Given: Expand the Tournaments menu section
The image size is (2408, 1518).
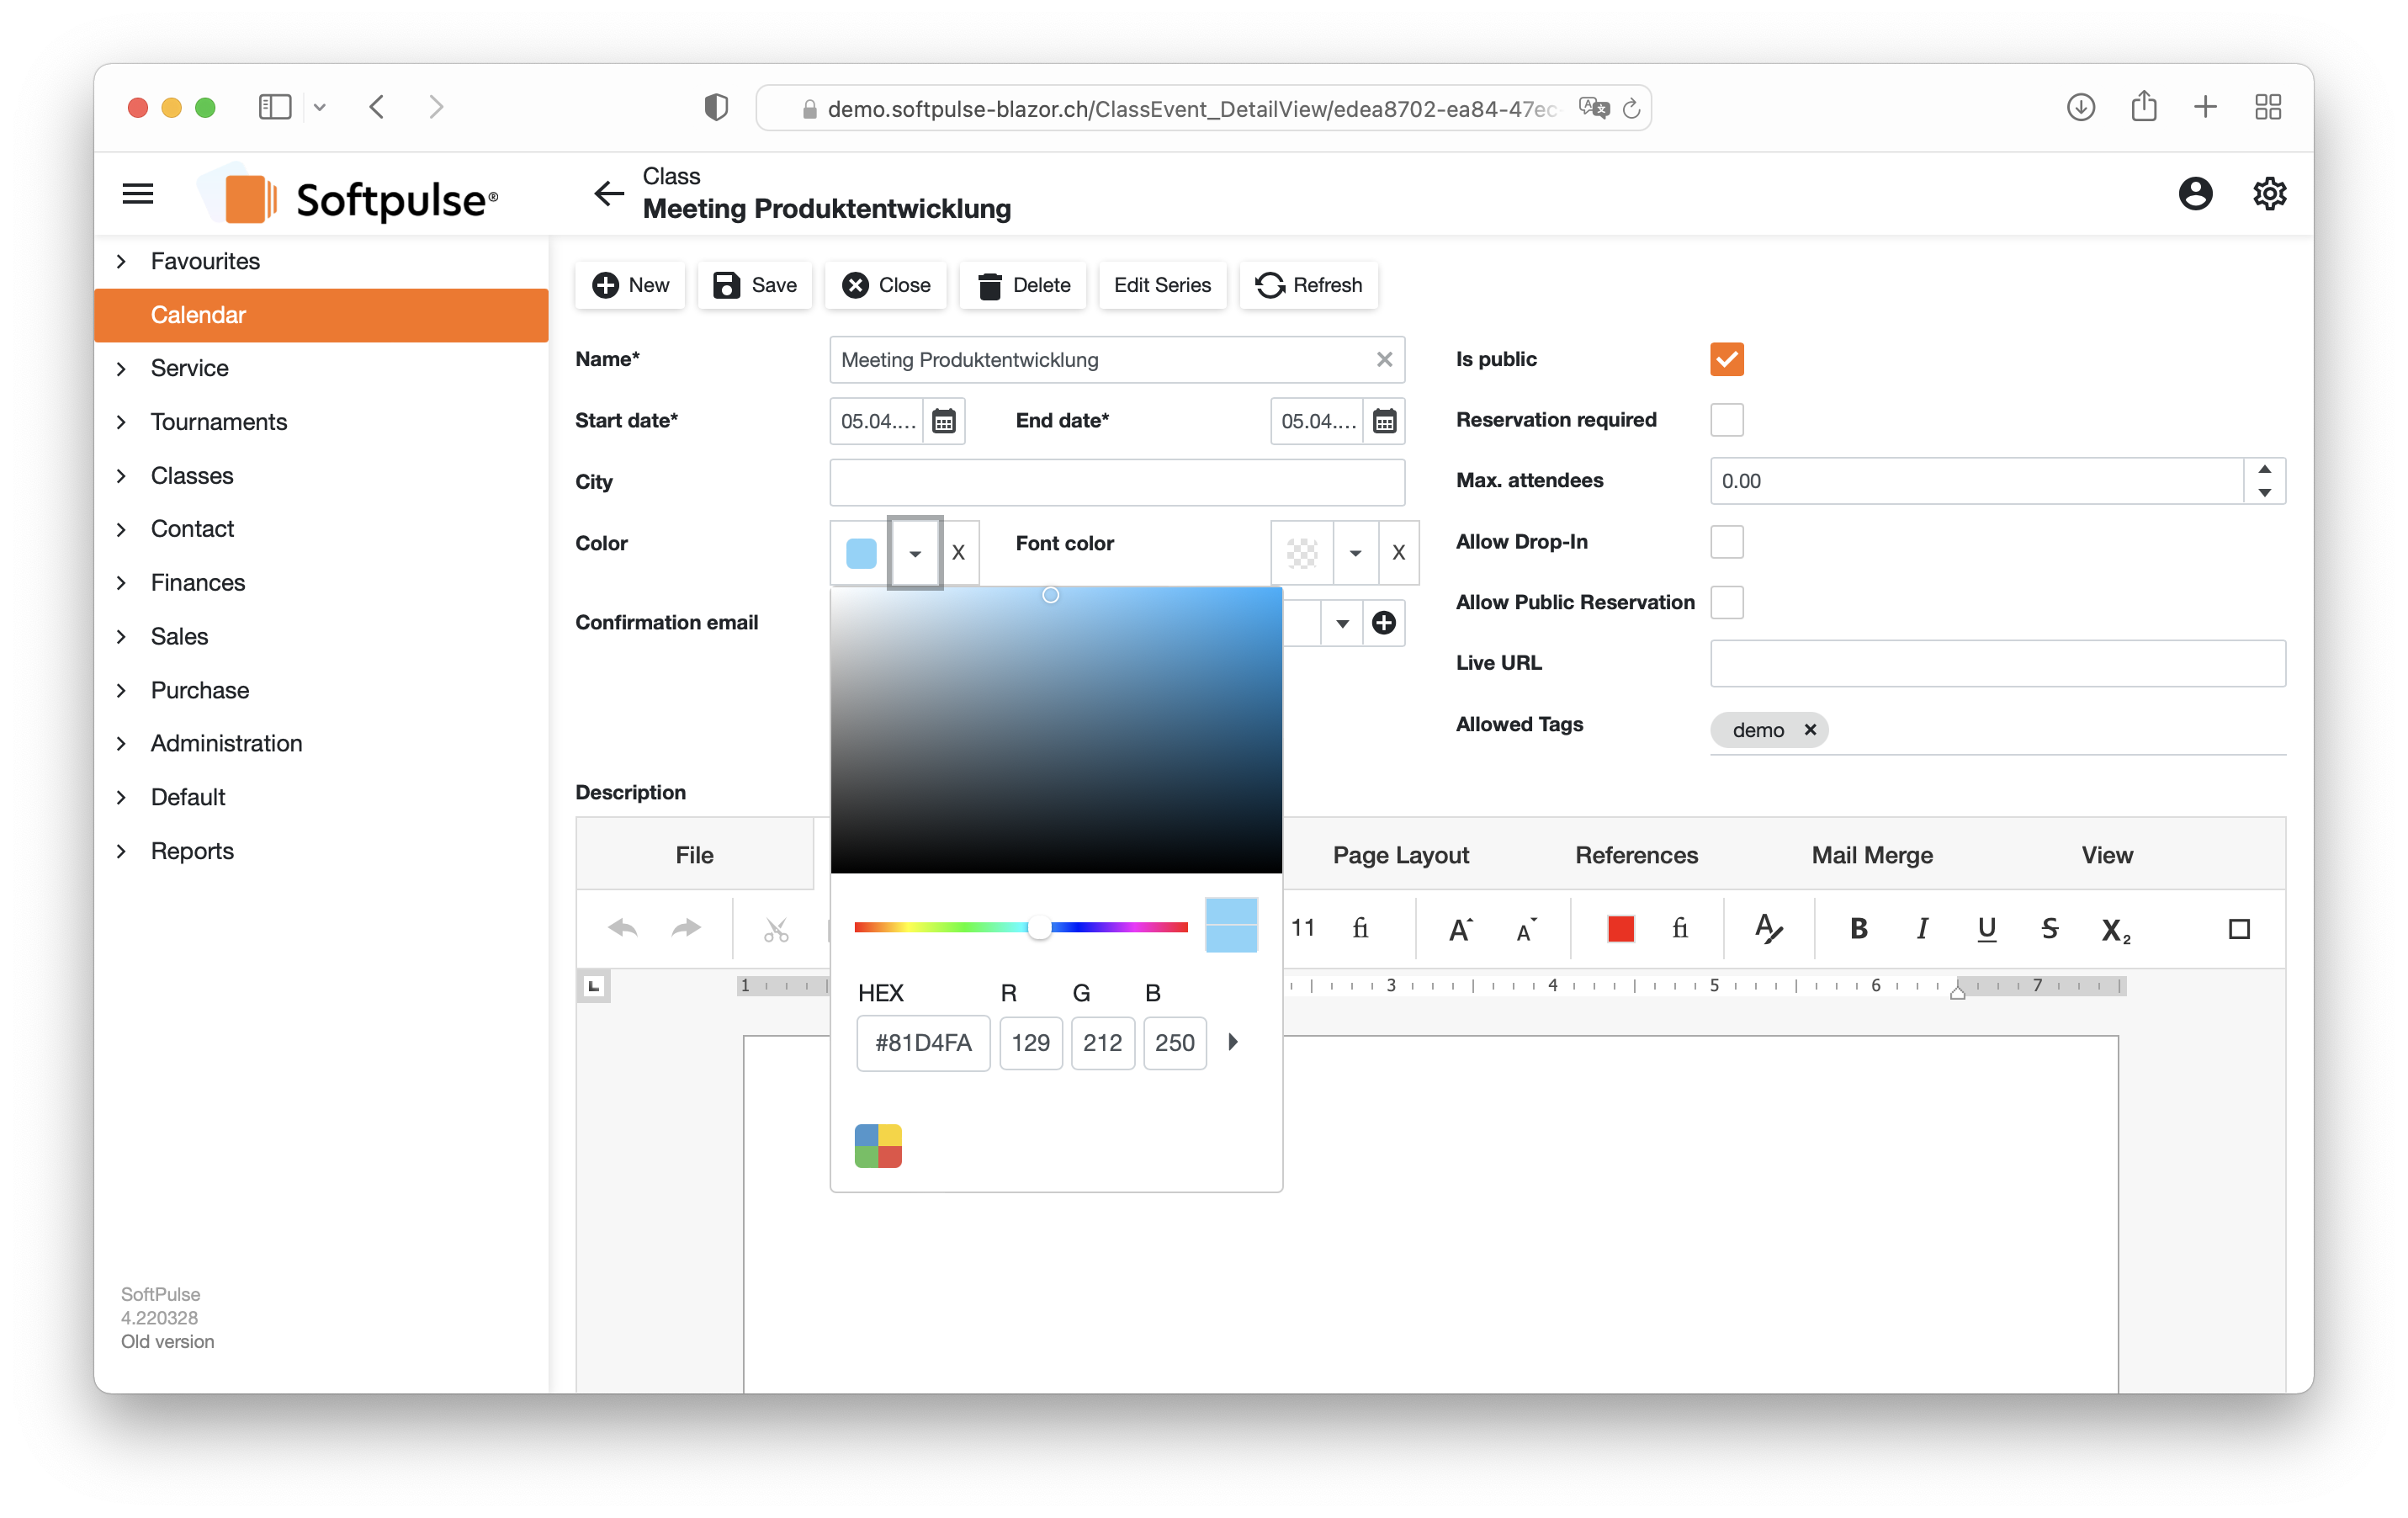Looking at the screenshot, I should [121, 423].
